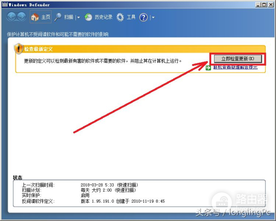Open the 主页 home icon
276x221 pixels.
(x=35, y=17)
